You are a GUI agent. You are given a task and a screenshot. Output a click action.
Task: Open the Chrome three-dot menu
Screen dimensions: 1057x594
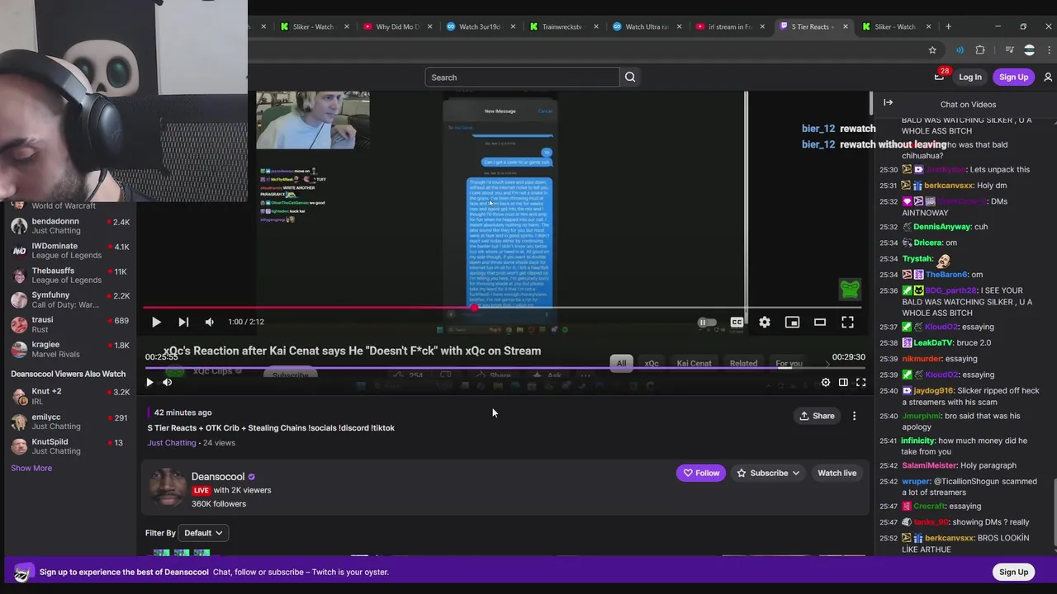[x=1047, y=49]
